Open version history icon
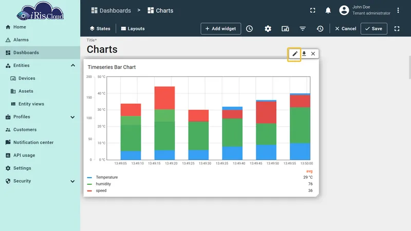This screenshot has width=411, height=231. [320, 29]
